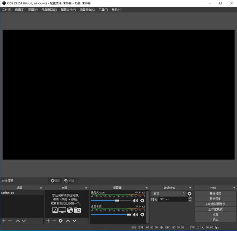Screen dimensions: 237x231
Task: Click the add scene plus icon
Action: [4, 221]
